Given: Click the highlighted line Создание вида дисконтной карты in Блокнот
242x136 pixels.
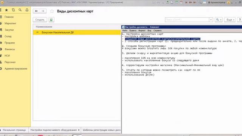Looking at the screenshot, I should (x=163, y=39).
